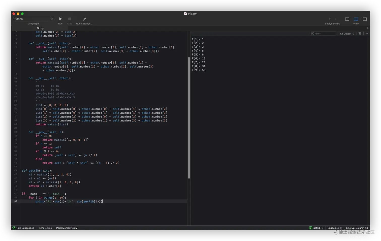Go forward in navigation history

(x=335, y=19)
